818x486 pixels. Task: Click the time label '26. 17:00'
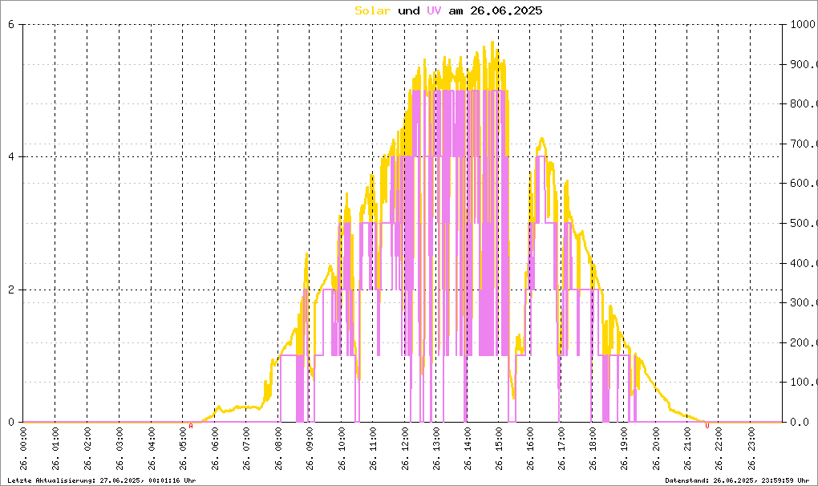click(x=562, y=449)
